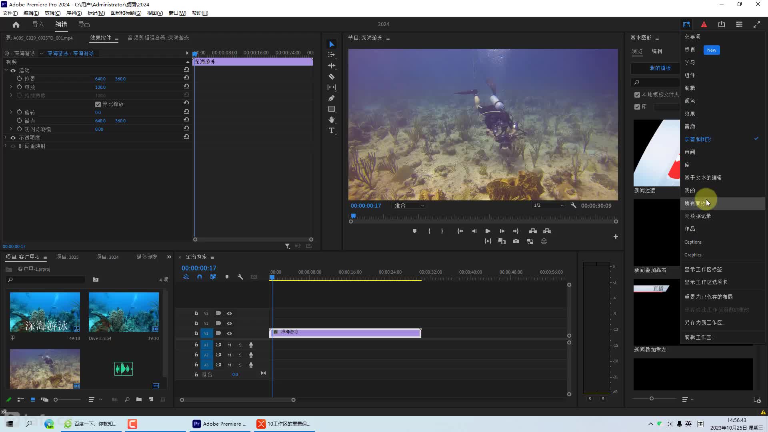Step back one frame in Program monitor
This screenshot has width=768, height=432.
(474, 231)
